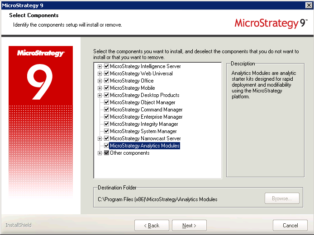The image size is (314, 235).
Task: Expand the MicroStrategy Intelligence Server node
Action: point(100,66)
